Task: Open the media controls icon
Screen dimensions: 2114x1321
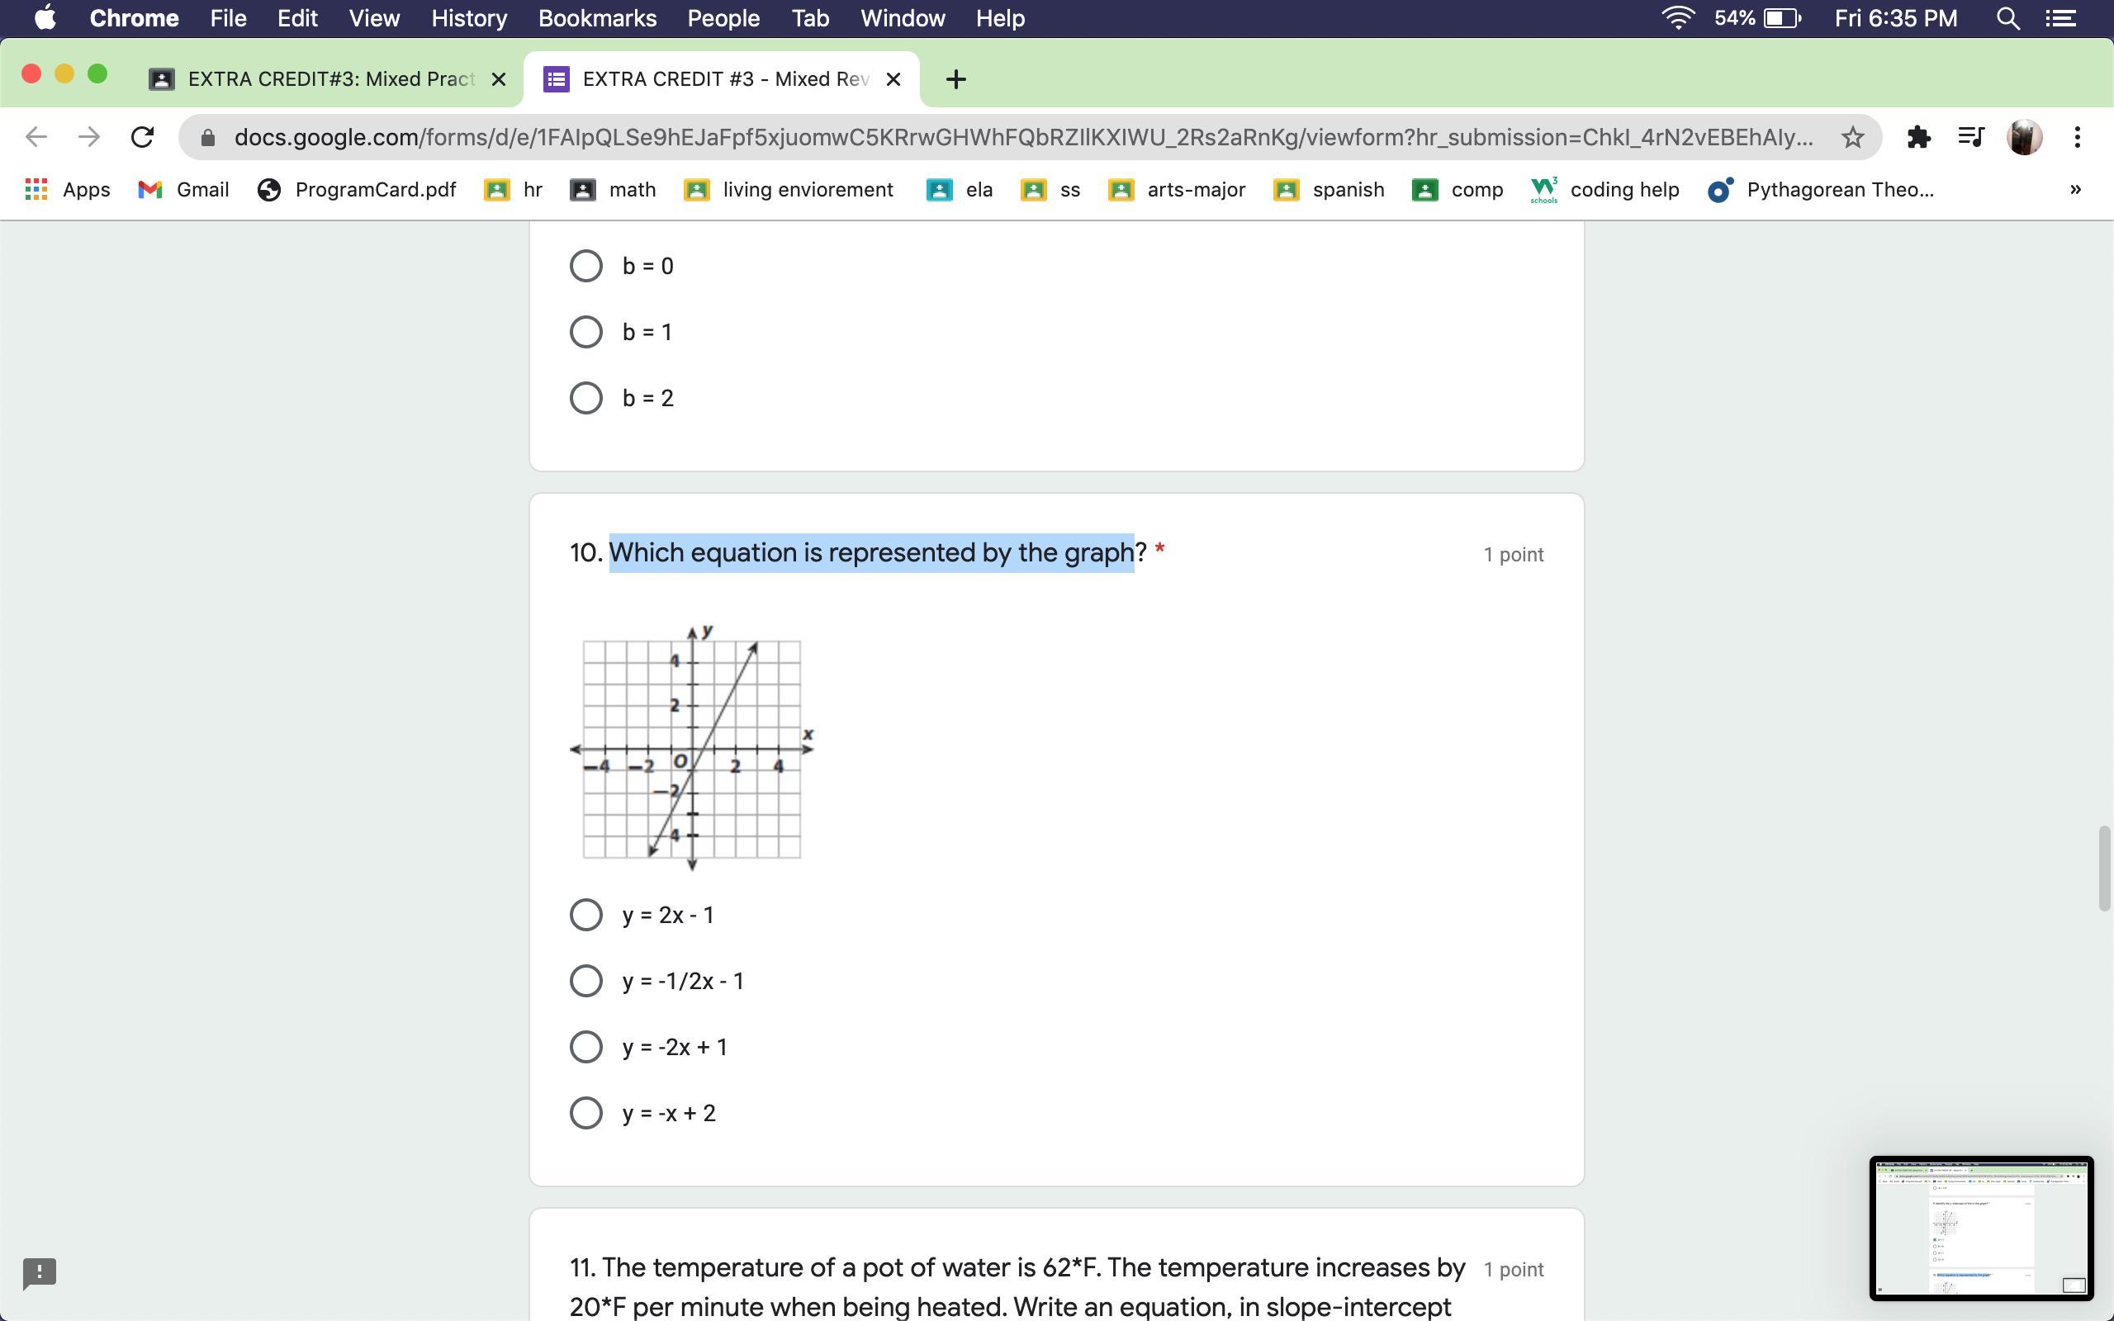Action: 1971,137
